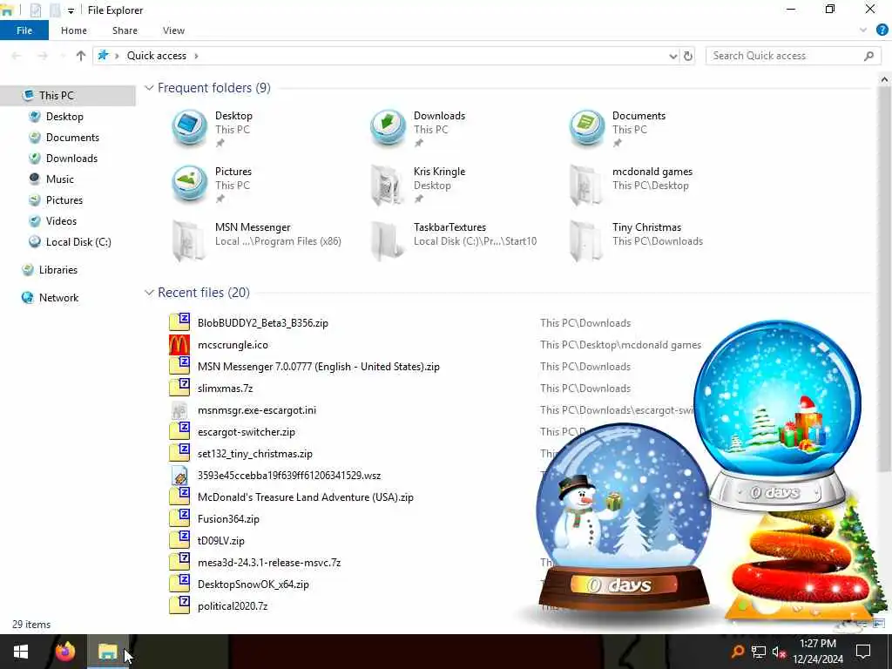Click the Up one level arrow
Screen dimensions: 892x669
[x=81, y=56]
